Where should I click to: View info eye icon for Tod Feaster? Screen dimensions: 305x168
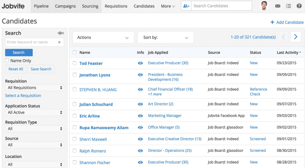click(x=140, y=63)
